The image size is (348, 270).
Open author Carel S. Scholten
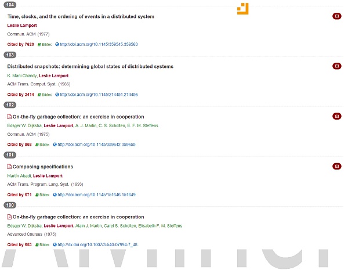point(120,226)
